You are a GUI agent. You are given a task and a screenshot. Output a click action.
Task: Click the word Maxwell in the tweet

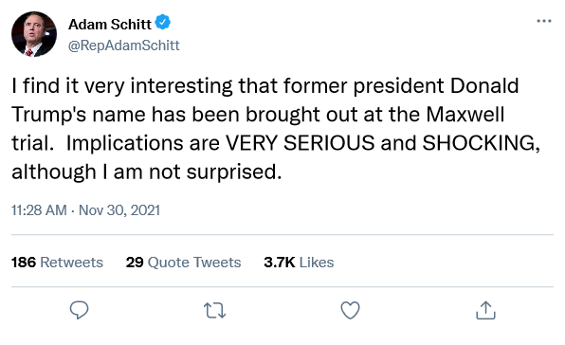[465, 115]
